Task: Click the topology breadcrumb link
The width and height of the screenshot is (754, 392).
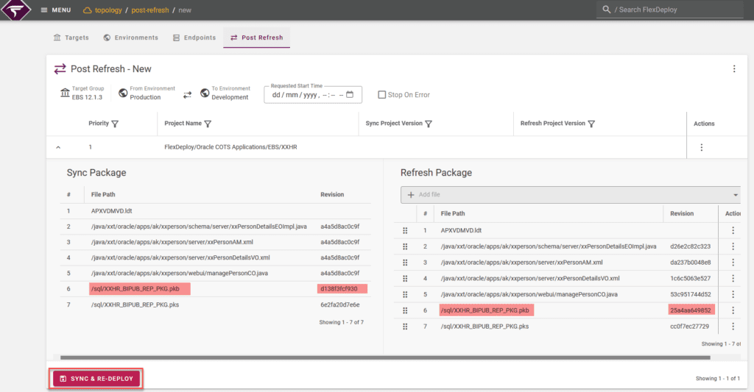Action: [x=108, y=10]
